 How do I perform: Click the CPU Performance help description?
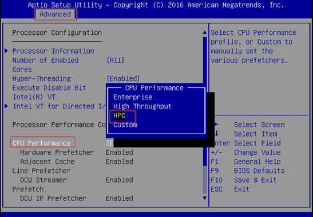coord(253,46)
